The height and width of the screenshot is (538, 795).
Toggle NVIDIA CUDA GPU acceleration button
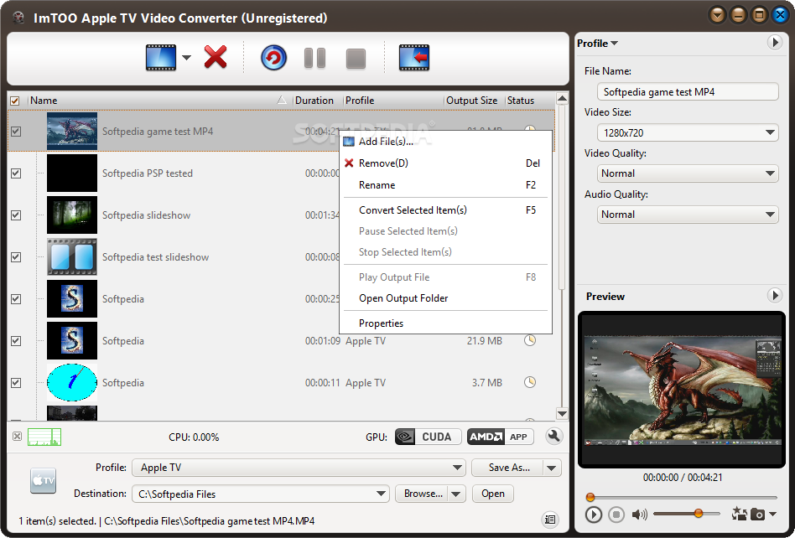pyautogui.click(x=428, y=437)
